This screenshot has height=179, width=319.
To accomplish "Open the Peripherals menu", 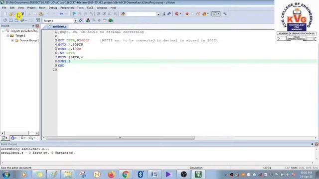I will click(67, 8).
